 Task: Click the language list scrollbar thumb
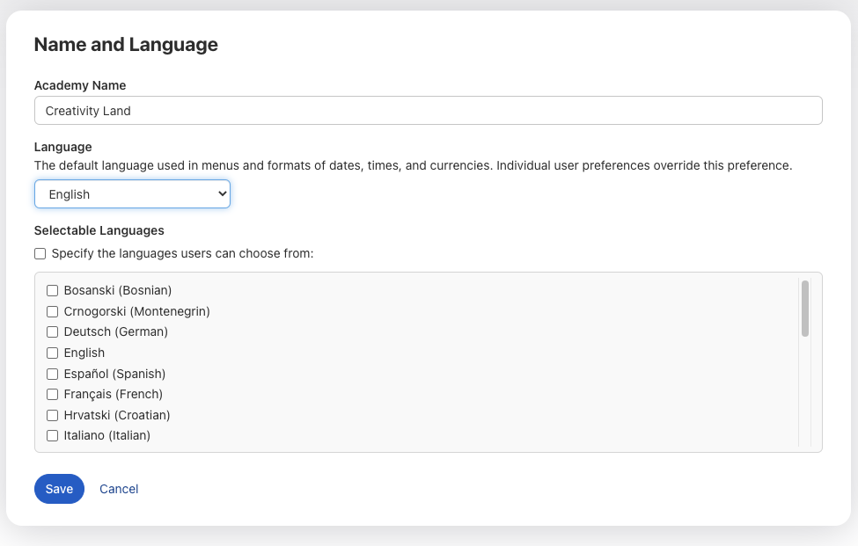click(x=804, y=308)
